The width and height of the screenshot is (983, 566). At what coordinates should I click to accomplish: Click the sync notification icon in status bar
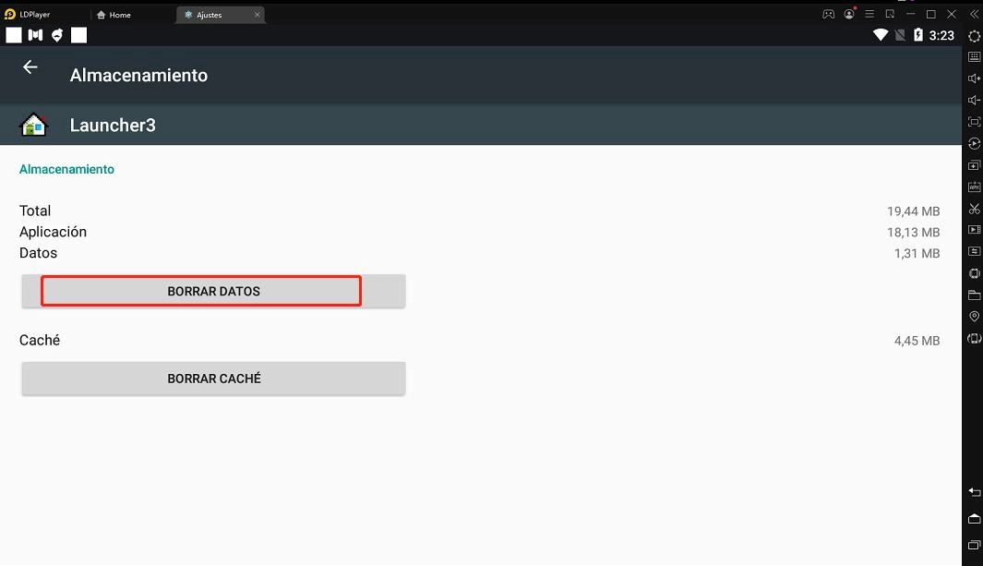[57, 35]
